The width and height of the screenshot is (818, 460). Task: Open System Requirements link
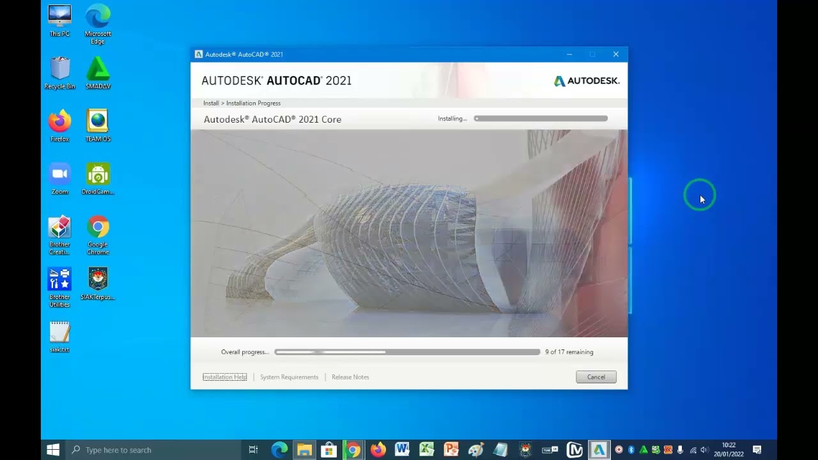(289, 377)
